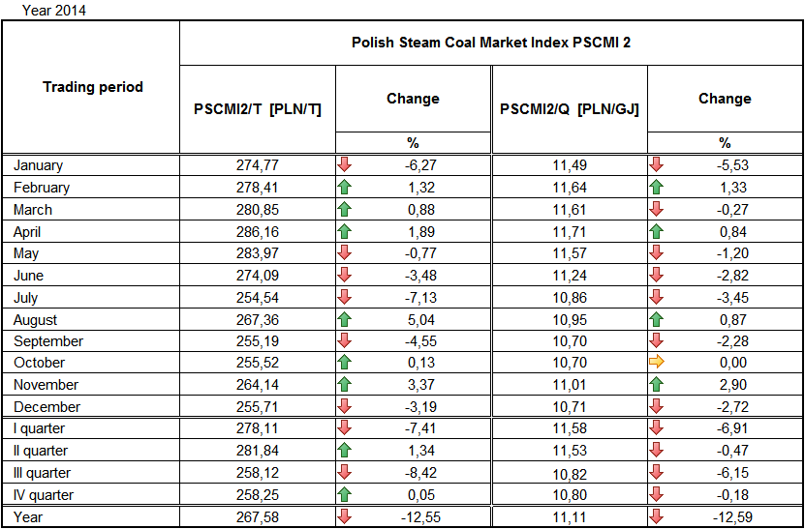Click red down arrow beside -0,27 in March

pos(656,210)
